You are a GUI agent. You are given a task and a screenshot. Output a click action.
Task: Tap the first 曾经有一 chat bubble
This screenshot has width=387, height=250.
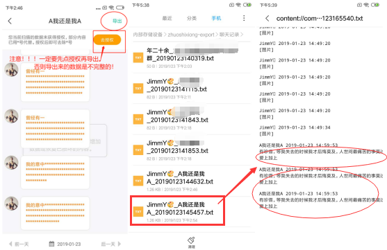55,82
